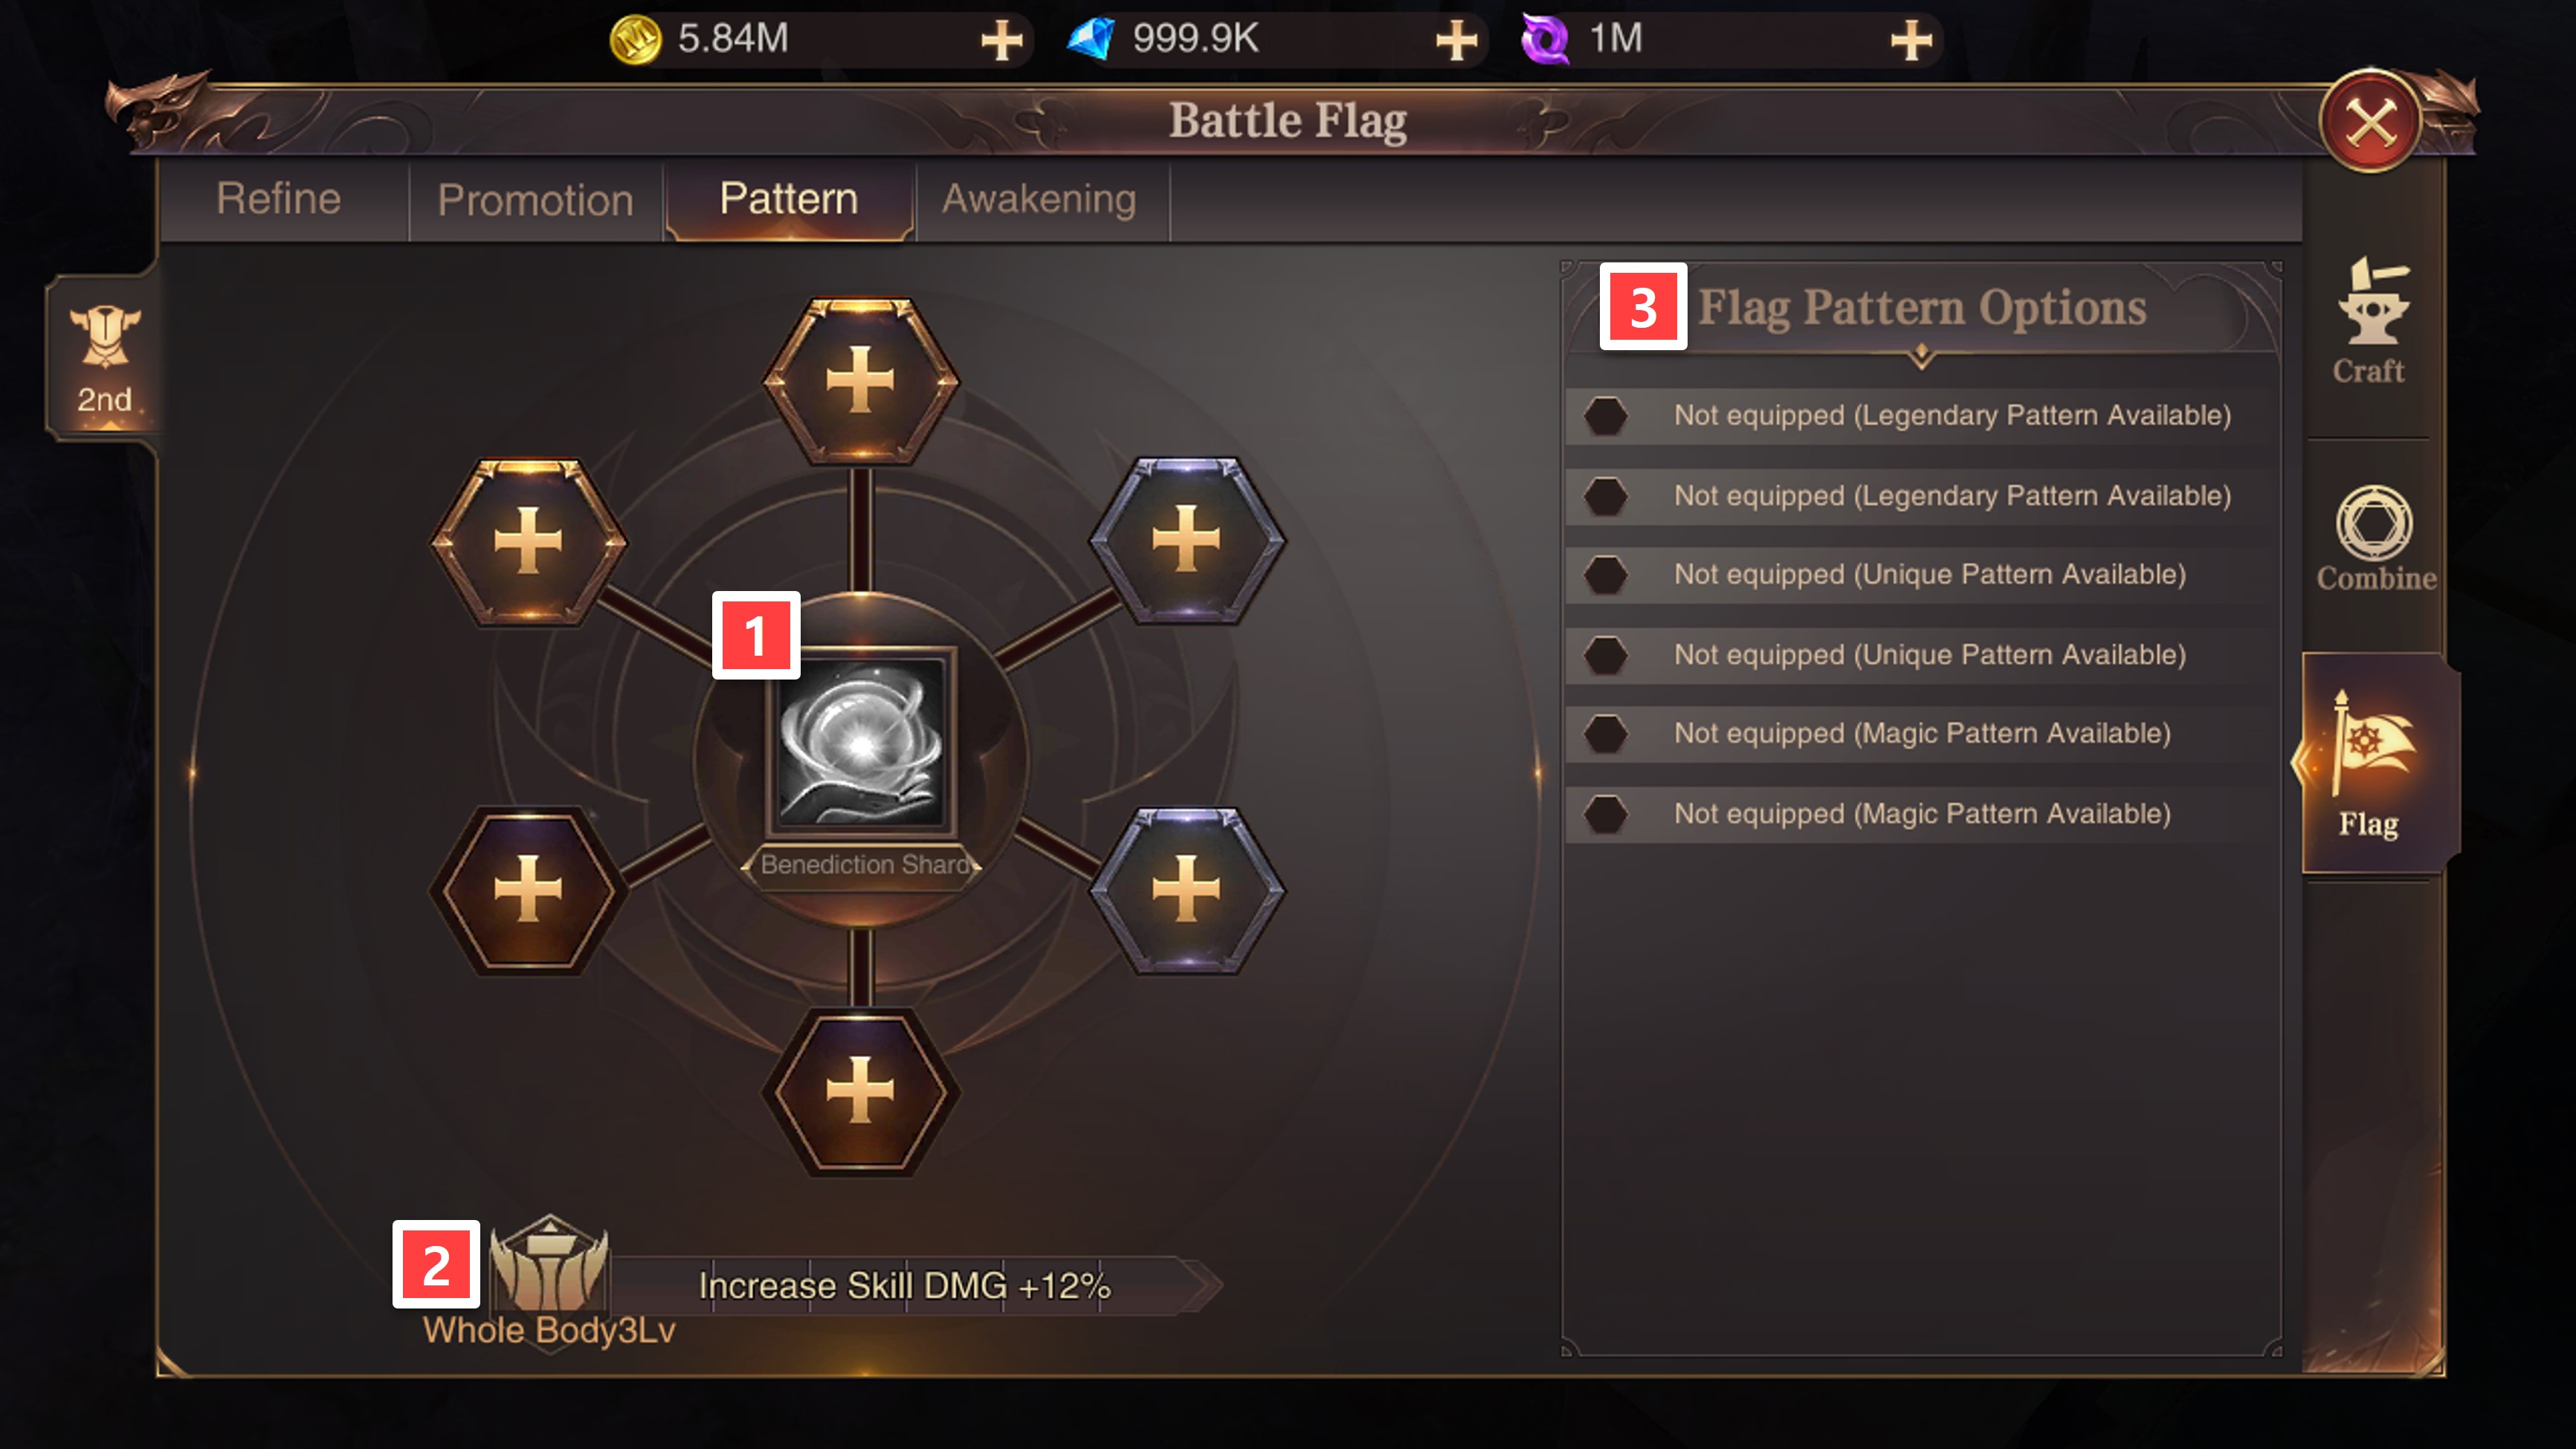Add pattern in the top hexagon slot
Image resolution: width=2576 pixels, height=1449 pixels.
coord(860,380)
